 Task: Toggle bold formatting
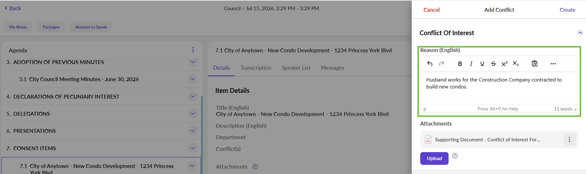[x=460, y=64]
